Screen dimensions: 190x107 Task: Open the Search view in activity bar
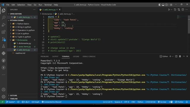pos(4,18)
